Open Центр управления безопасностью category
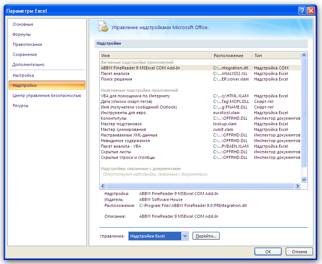Viewport: 322px width, 264px height. (x=47, y=95)
